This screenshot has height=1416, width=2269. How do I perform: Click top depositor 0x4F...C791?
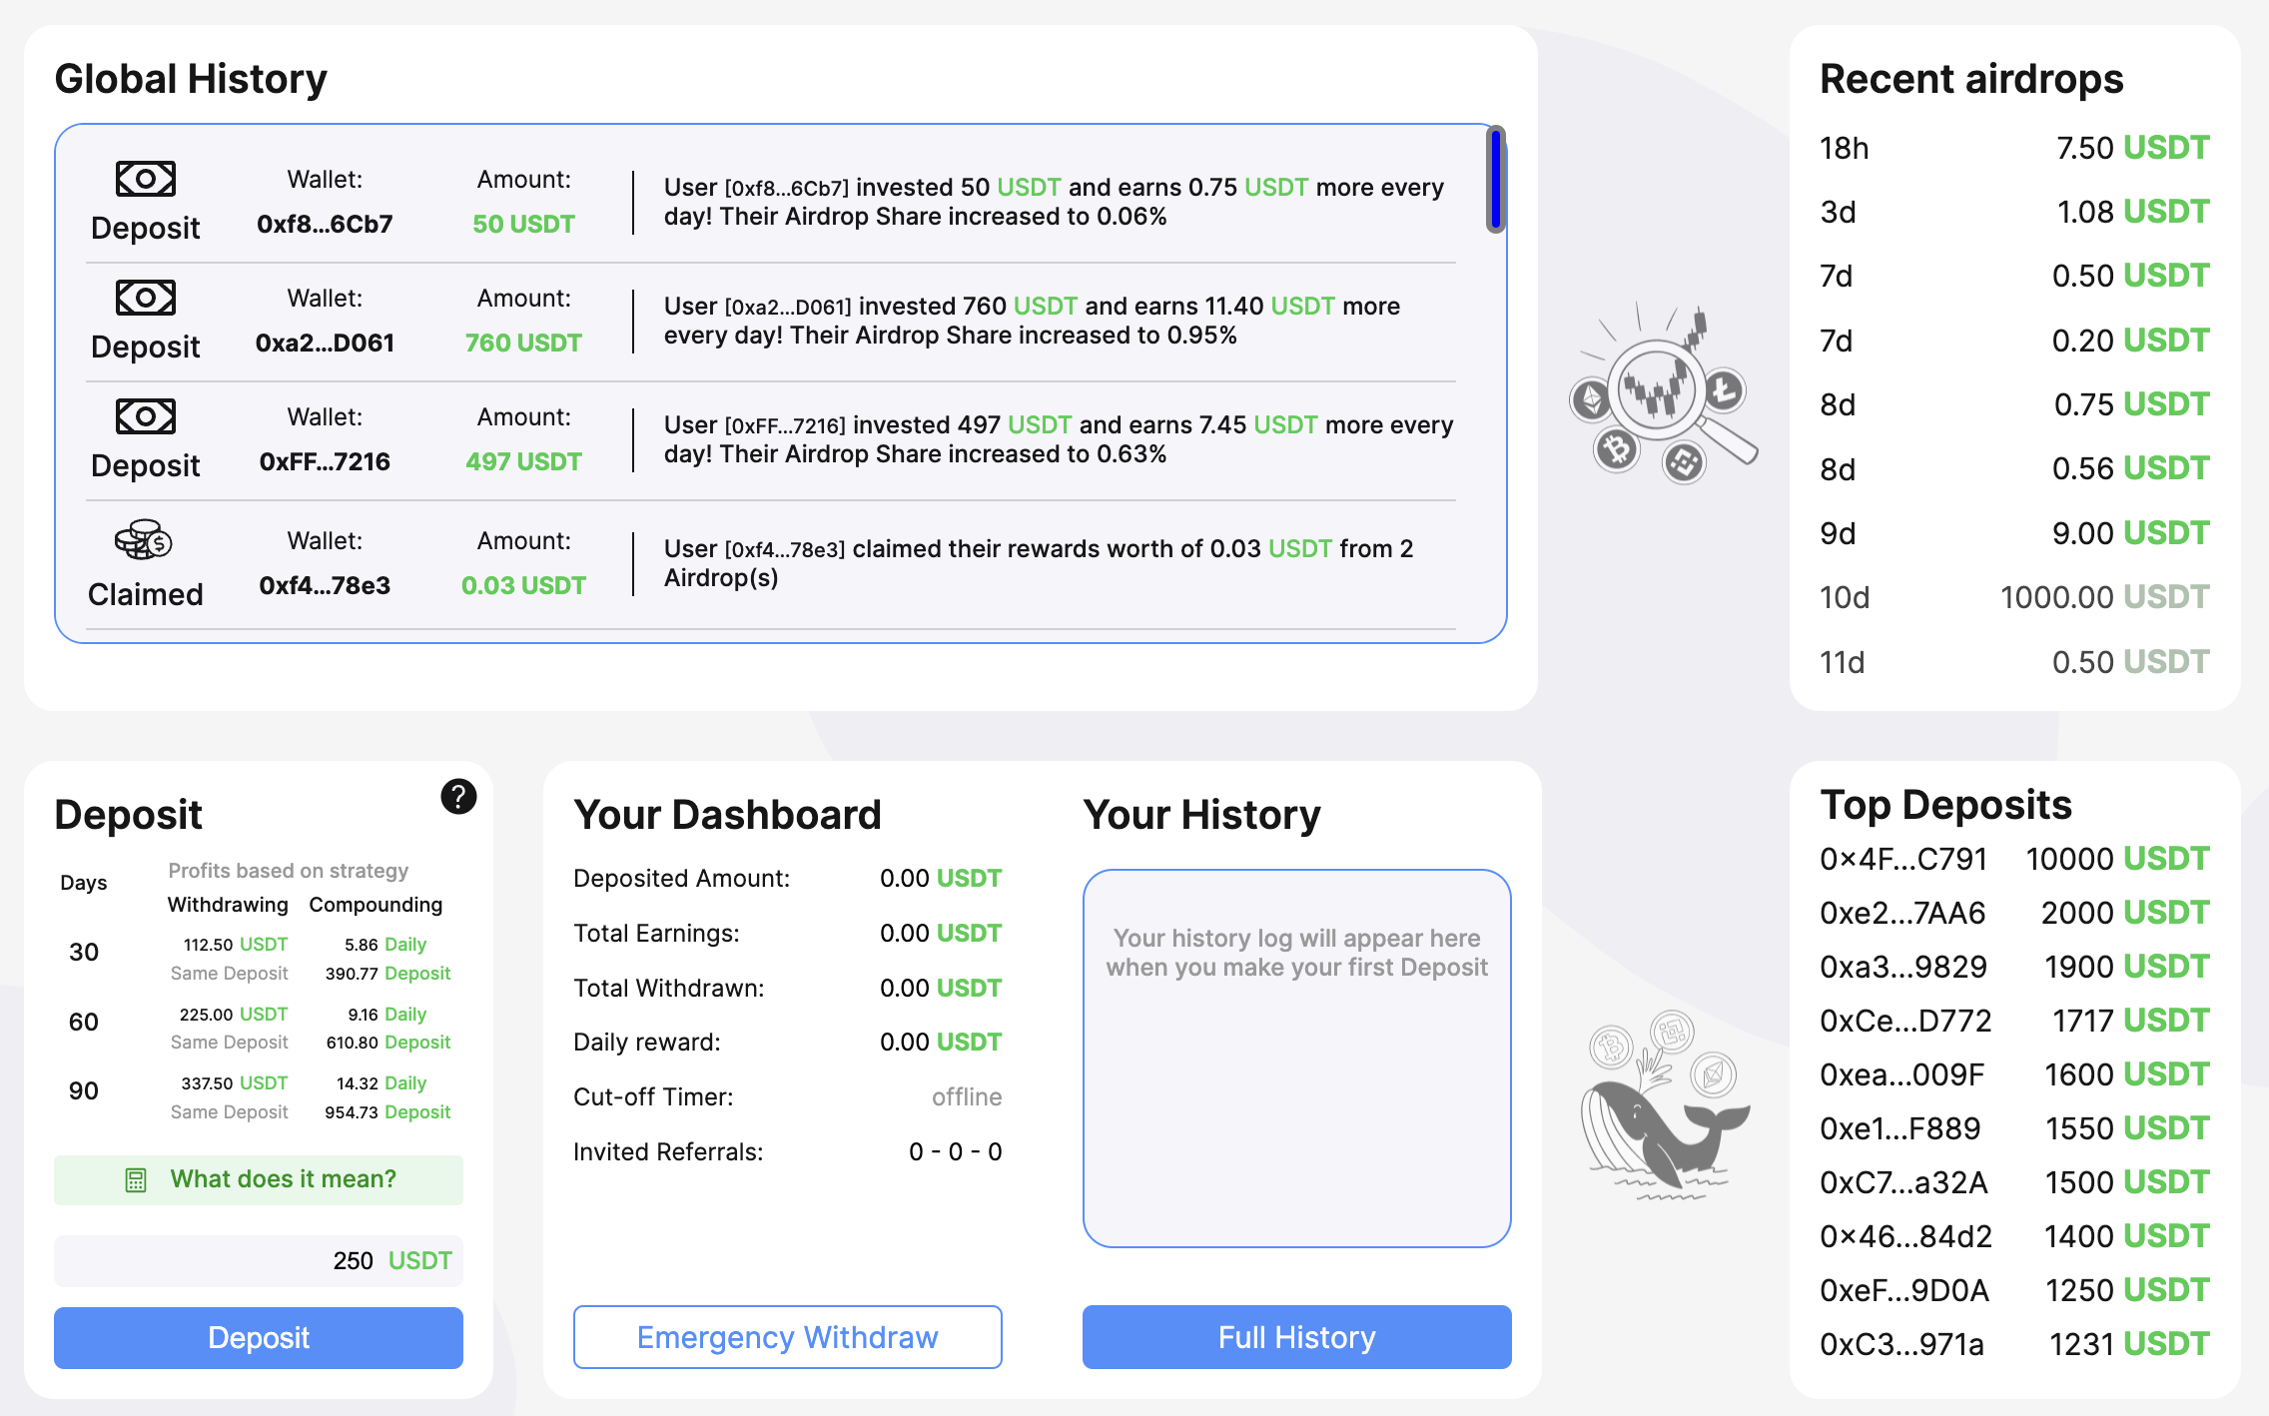(1903, 859)
